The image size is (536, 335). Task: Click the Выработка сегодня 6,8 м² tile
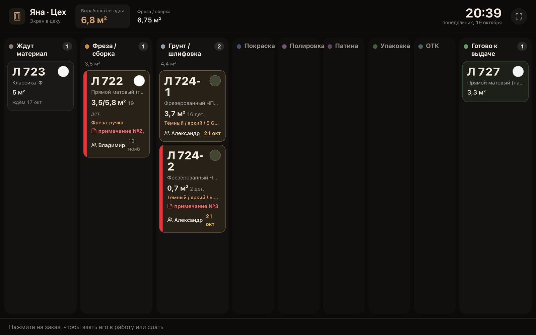tap(103, 16)
